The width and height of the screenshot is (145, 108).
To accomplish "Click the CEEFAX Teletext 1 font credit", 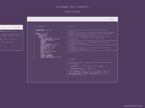I will coord(93,50).
